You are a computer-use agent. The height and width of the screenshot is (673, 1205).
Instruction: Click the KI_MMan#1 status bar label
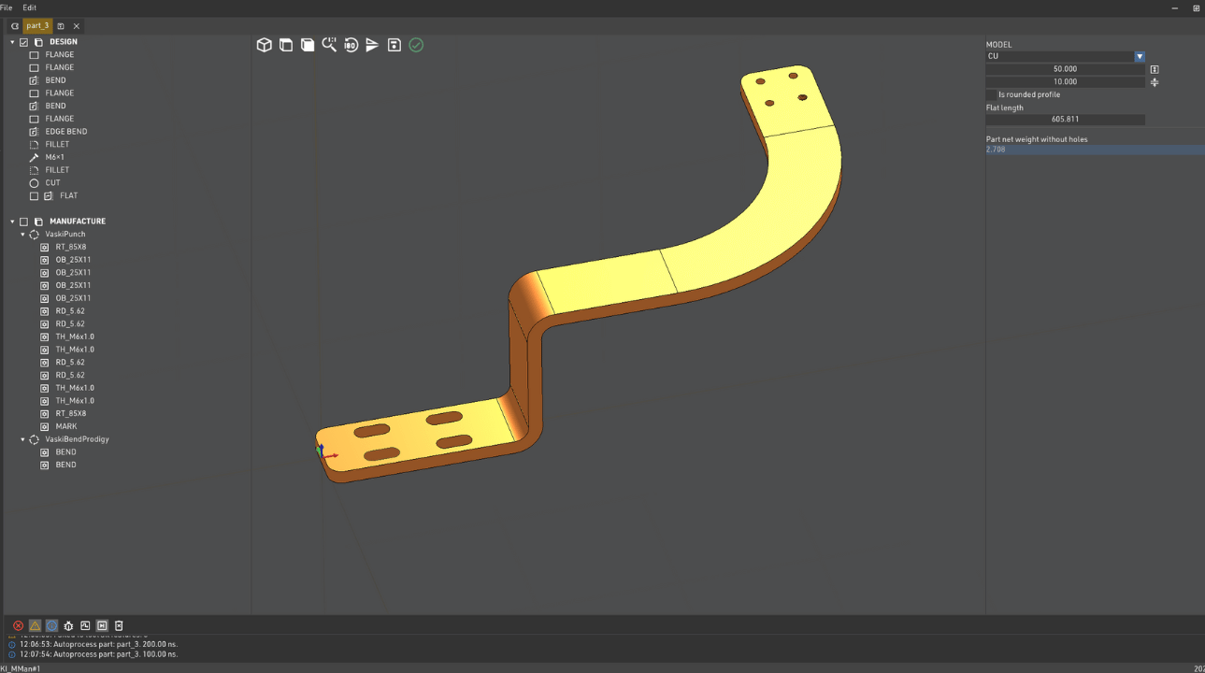(x=21, y=668)
